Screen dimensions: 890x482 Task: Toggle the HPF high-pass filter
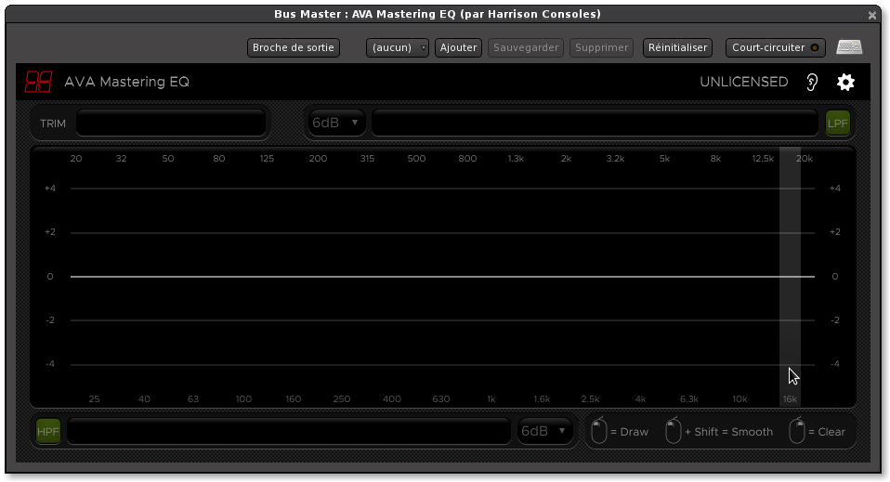click(48, 432)
